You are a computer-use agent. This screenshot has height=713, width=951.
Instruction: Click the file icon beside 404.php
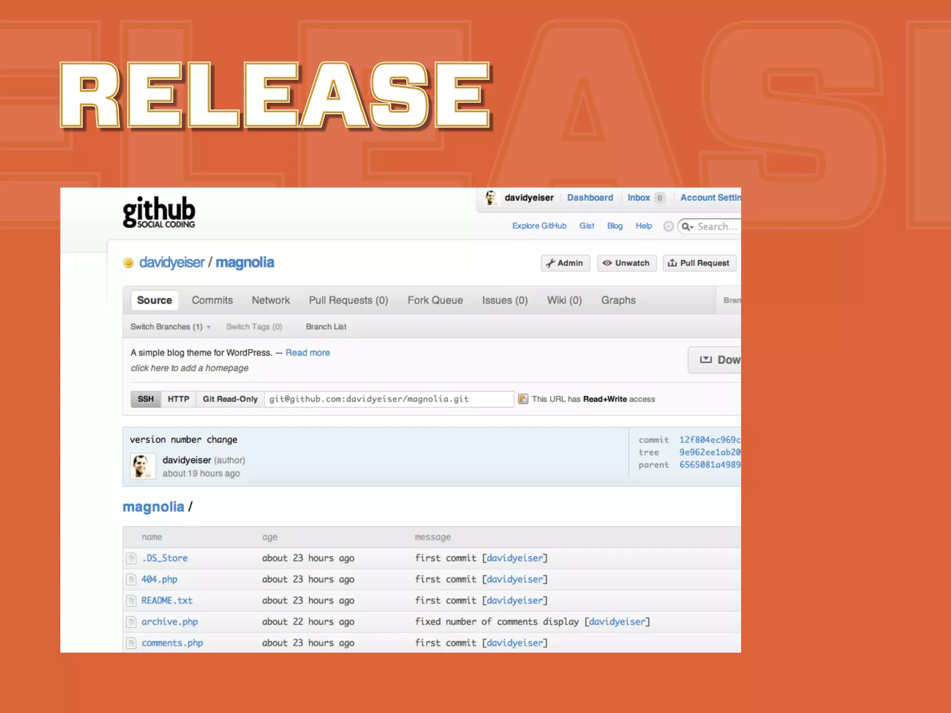[x=131, y=579]
